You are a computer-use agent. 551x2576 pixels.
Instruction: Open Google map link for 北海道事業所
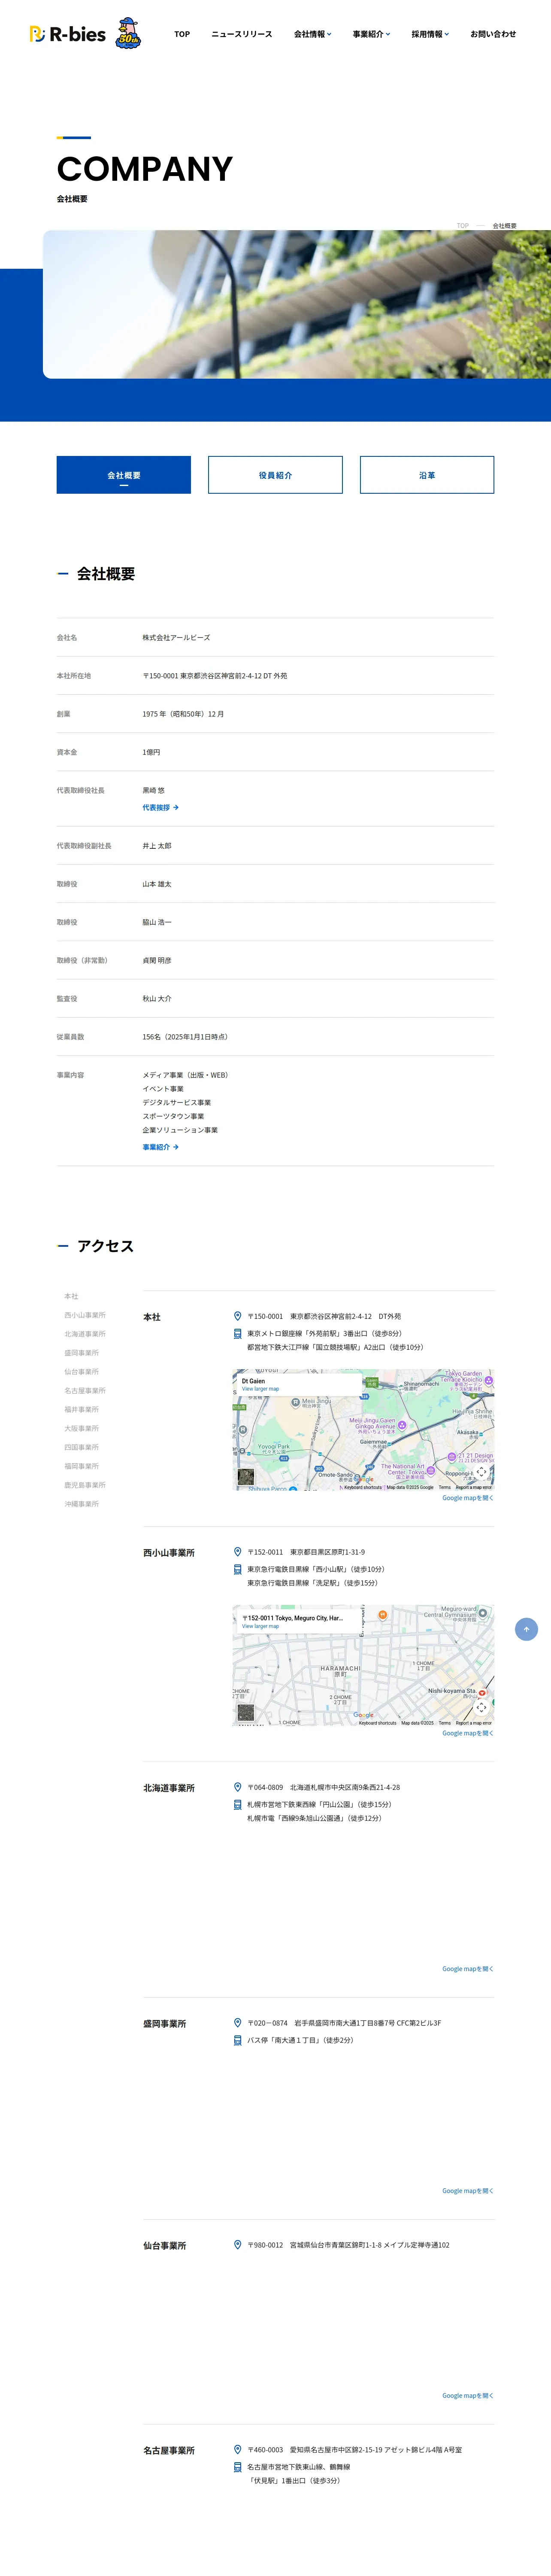[468, 1969]
